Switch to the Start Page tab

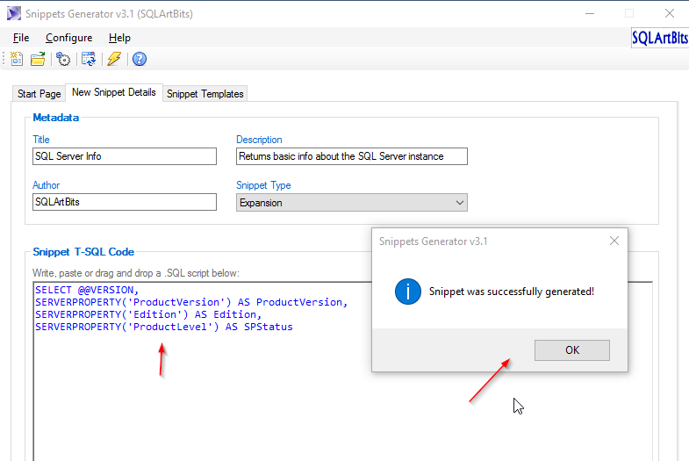pos(39,94)
